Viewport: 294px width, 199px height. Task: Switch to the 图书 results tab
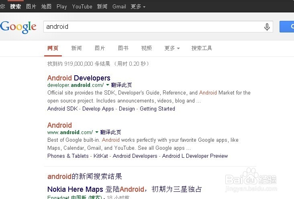123,48
